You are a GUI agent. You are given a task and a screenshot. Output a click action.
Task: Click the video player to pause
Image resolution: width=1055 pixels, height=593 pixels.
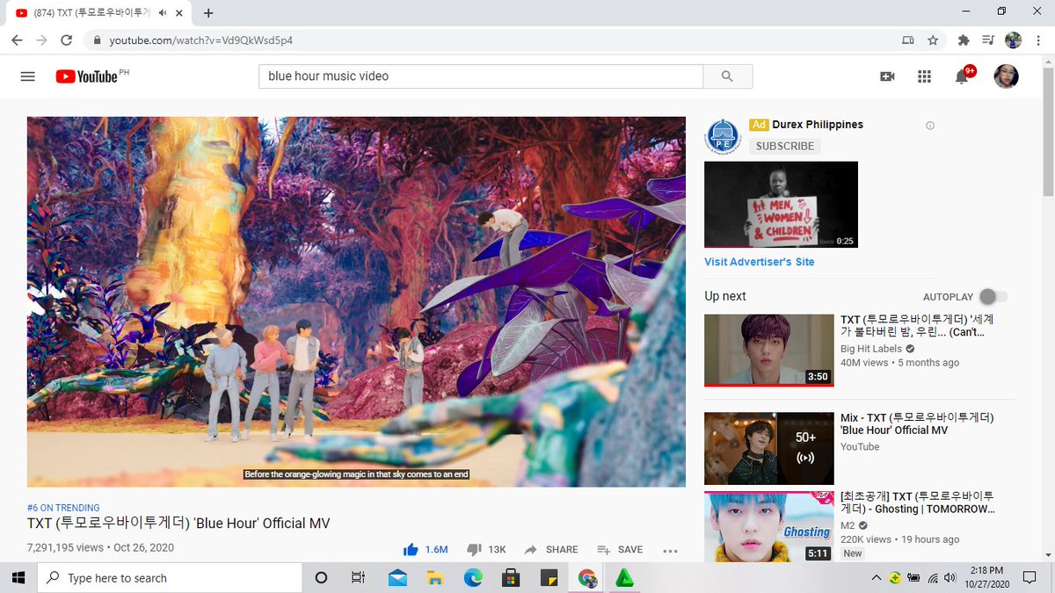pos(356,301)
